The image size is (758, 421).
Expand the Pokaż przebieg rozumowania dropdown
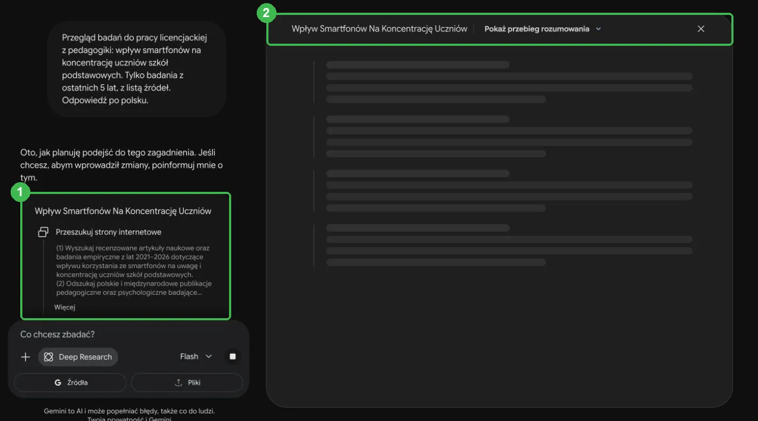(543, 29)
